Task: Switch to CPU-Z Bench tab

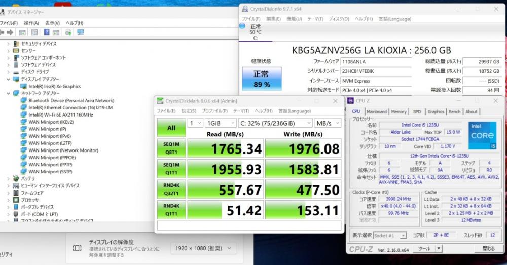Action: click(454, 111)
